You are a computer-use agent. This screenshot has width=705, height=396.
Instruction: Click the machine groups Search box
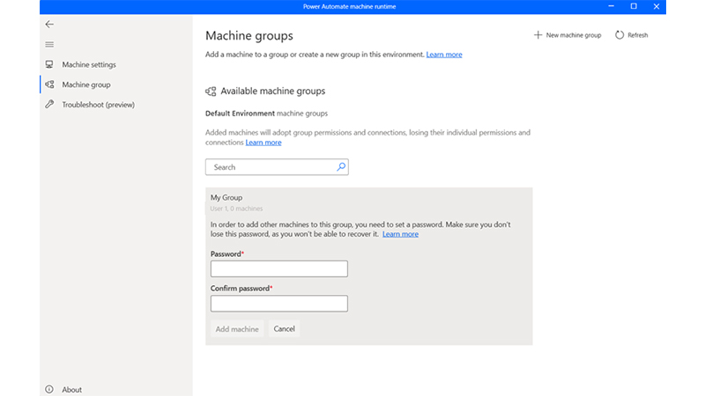coord(269,167)
